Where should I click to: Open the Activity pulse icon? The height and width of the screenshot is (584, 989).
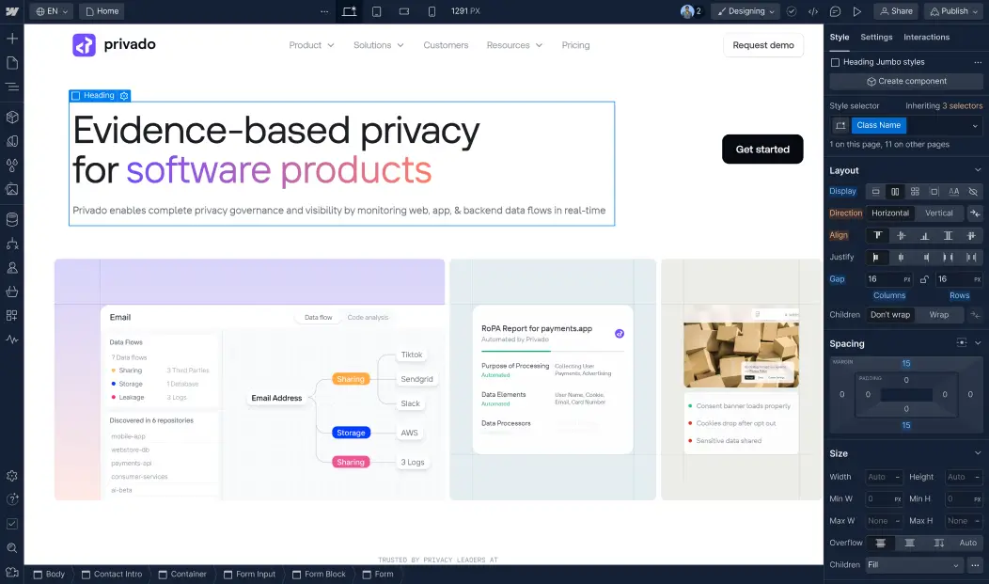12,339
